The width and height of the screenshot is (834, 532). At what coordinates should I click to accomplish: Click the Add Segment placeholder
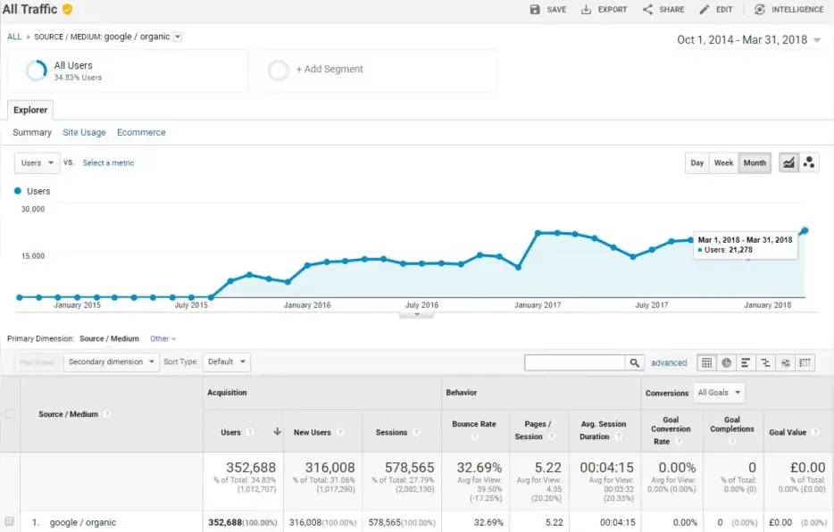point(327,69)
